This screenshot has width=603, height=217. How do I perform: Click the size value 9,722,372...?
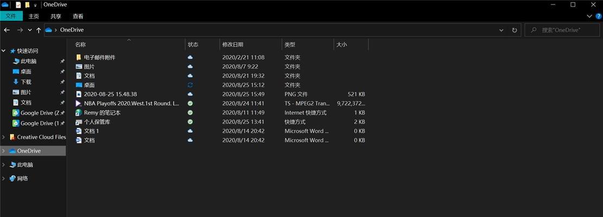351,103
